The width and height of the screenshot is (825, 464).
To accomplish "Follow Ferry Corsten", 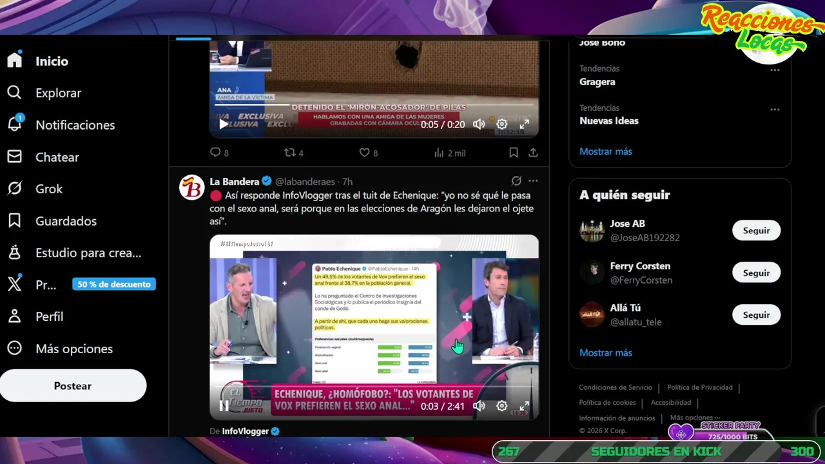I will [756, 273].
